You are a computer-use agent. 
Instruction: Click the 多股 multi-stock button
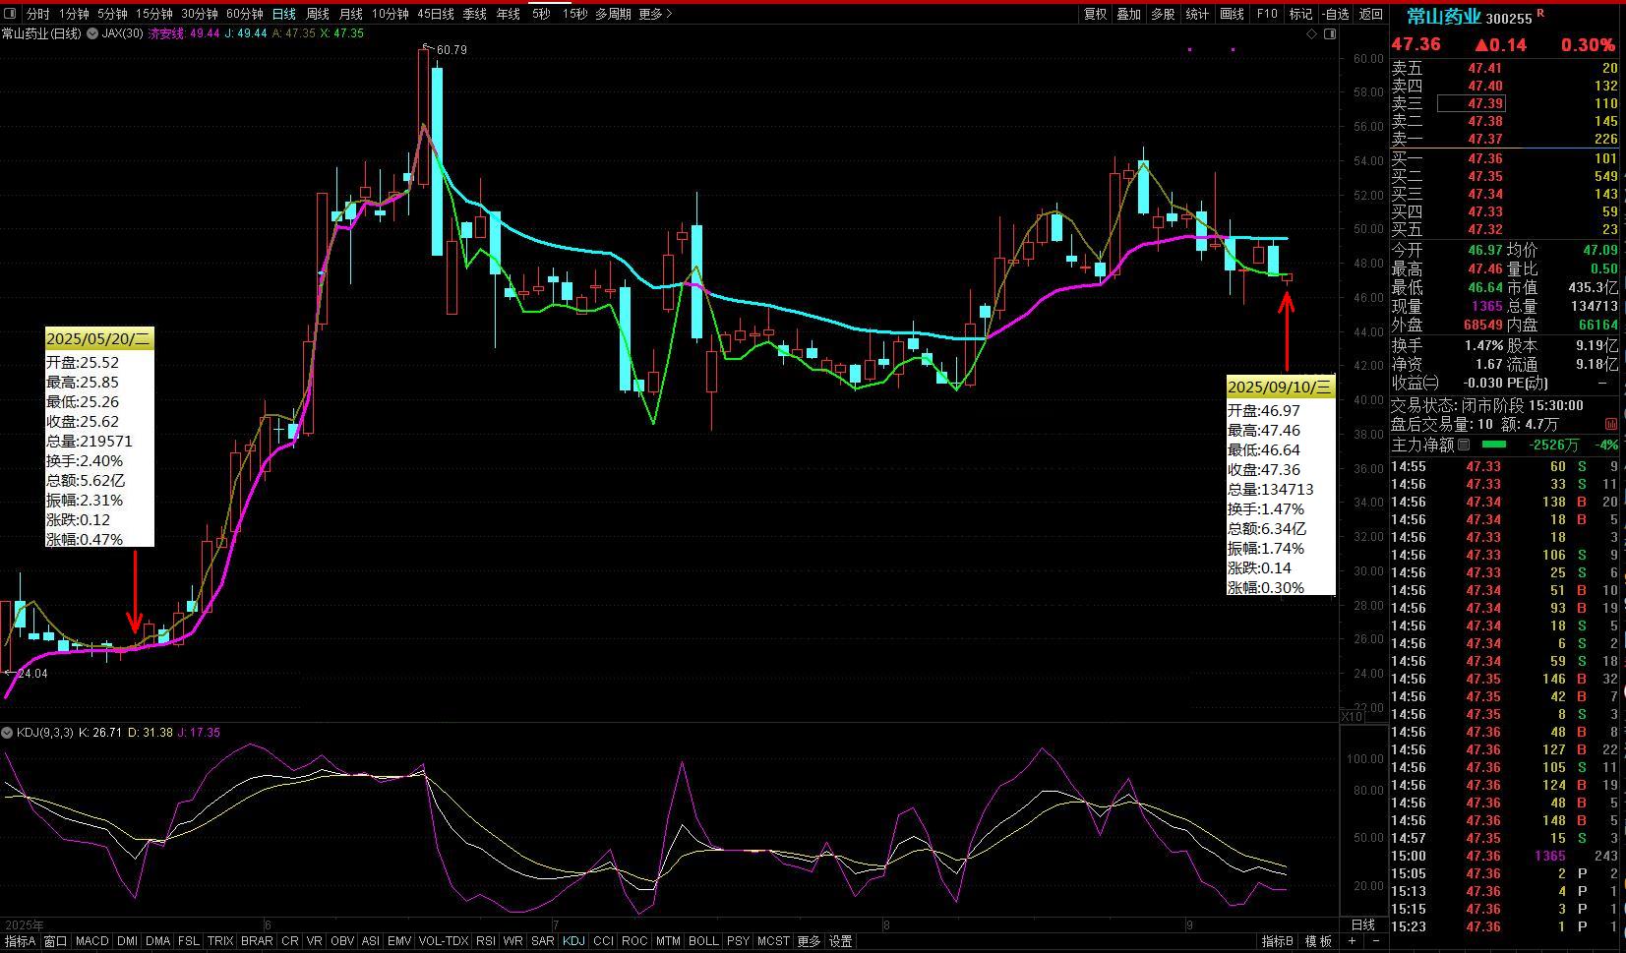(1163, 14)
